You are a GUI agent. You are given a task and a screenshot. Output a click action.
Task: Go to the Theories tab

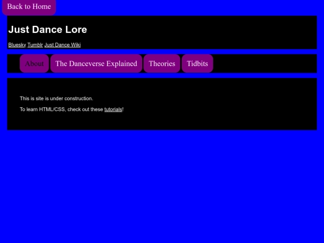coord(162,64)
